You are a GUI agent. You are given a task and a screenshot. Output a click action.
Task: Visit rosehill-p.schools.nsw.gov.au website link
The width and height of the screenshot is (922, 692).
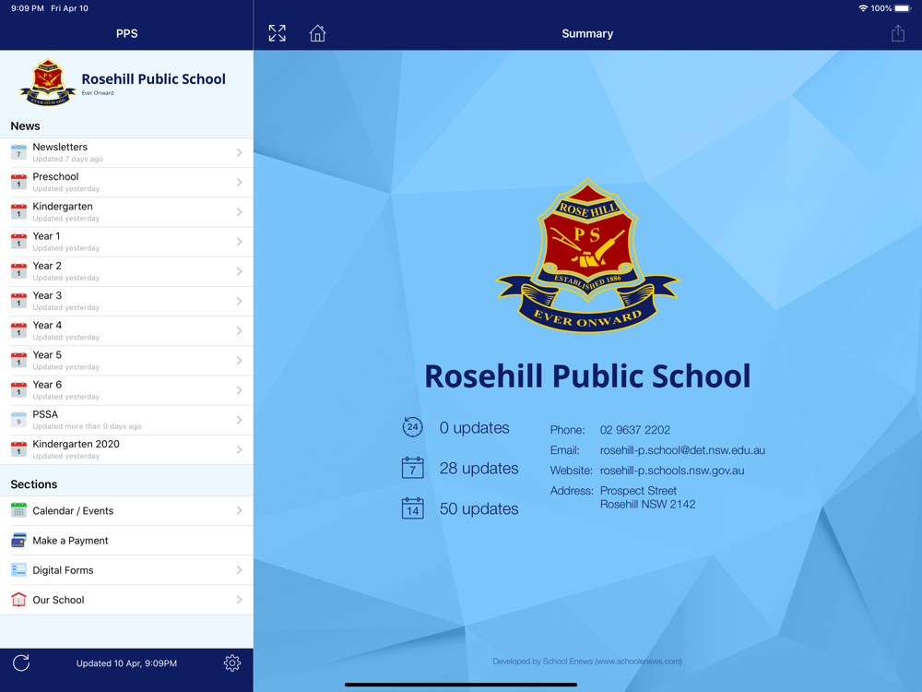tap(672, 471)
